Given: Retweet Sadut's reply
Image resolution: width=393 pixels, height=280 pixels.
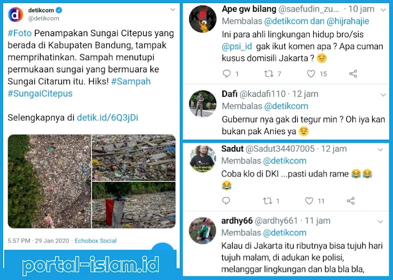Looking at the screenshot, I should [x=268, y=201].
